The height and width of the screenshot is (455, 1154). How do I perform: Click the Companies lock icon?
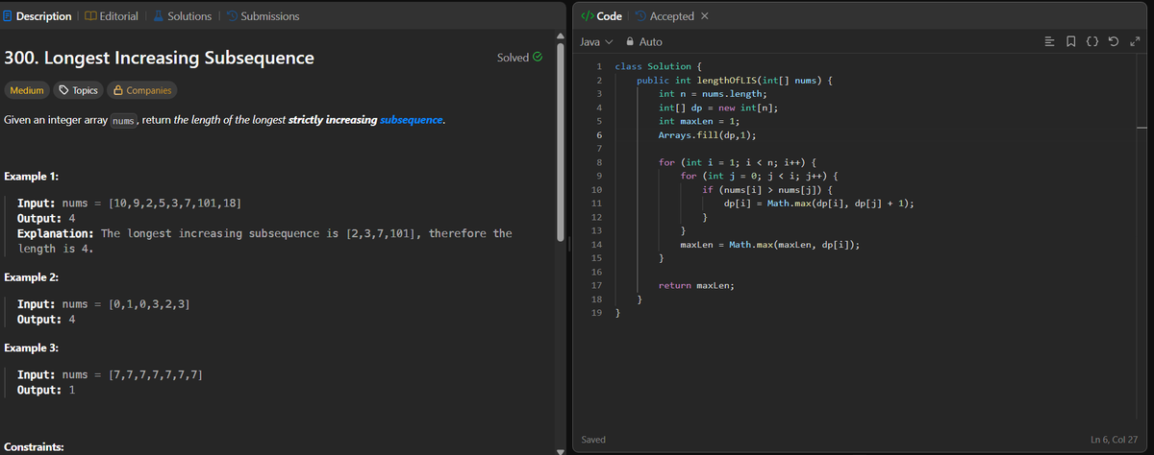point(117,90)
